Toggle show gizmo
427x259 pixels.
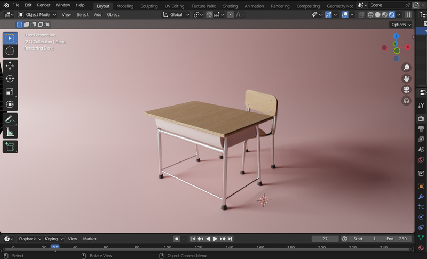coord(328,15)
